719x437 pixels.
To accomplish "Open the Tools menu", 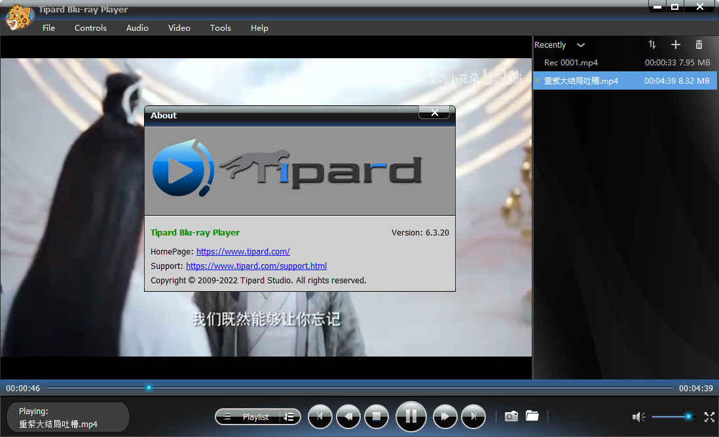I will (220, 28).
